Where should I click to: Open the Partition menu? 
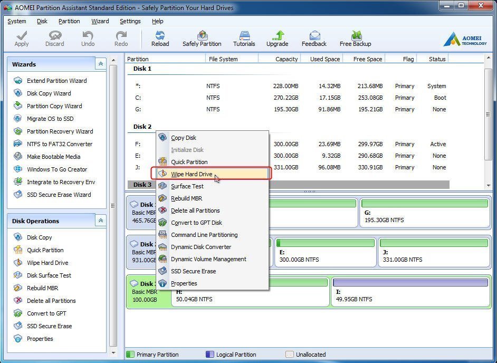click(69, 21)
